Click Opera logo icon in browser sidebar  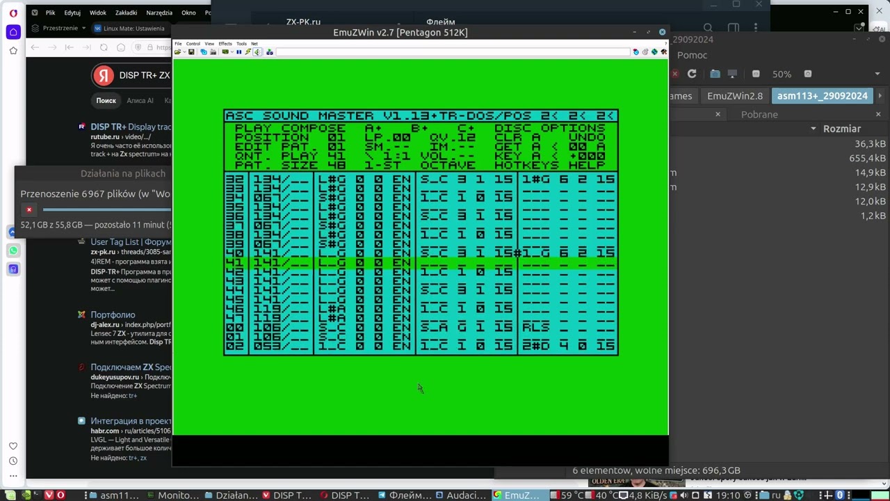pyautogui.click(x=13, y=13)
